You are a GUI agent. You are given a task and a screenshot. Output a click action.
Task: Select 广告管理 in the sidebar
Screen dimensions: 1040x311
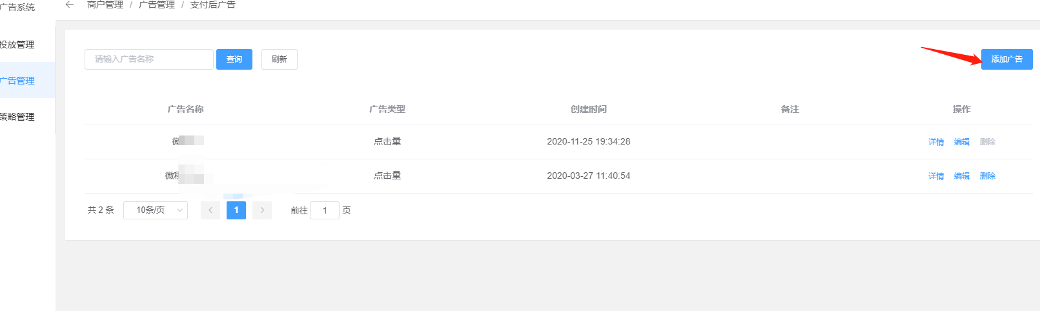coord(18,81)
